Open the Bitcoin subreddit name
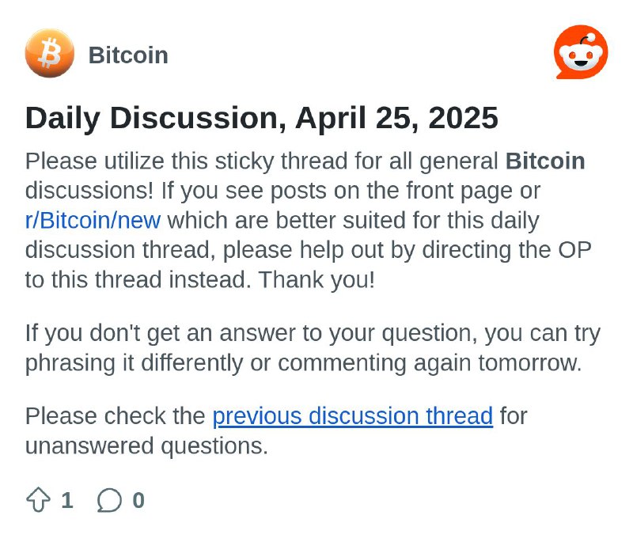The width and height of the screenshot is (633, 542). click(x=128, y=55)
